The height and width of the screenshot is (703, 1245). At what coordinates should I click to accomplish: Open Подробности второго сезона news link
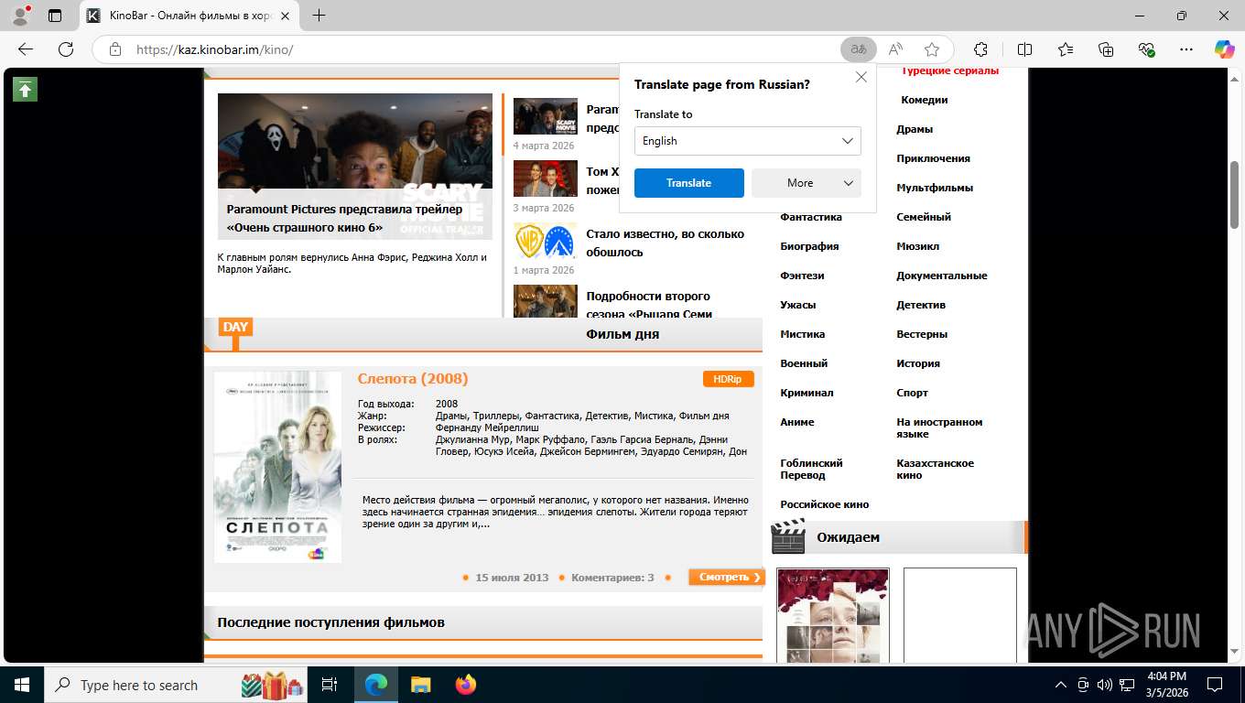649,305
